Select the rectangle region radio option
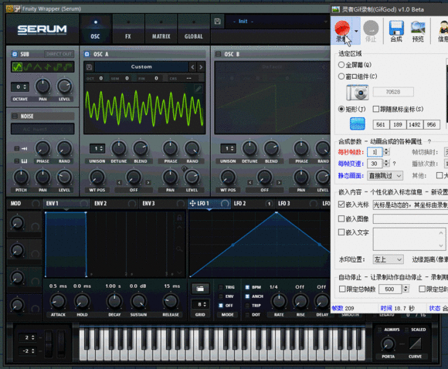Viewport: 448px width, 369px height. click(341, 109)
